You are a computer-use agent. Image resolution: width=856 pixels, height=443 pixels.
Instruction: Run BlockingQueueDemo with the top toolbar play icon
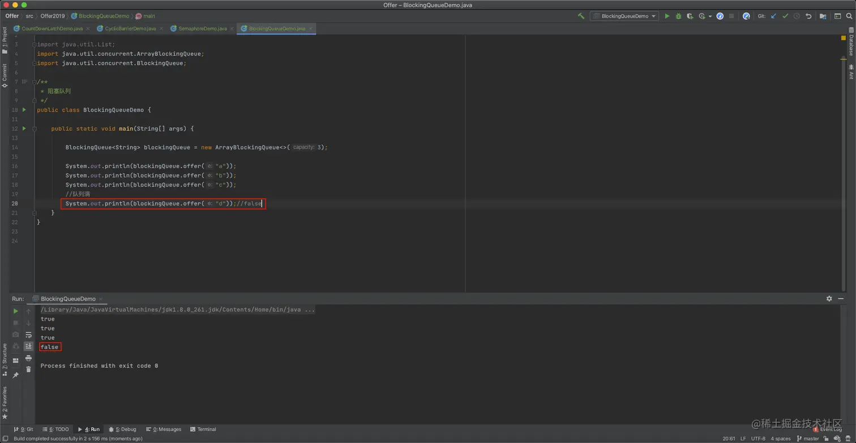[x=667, y=16]
